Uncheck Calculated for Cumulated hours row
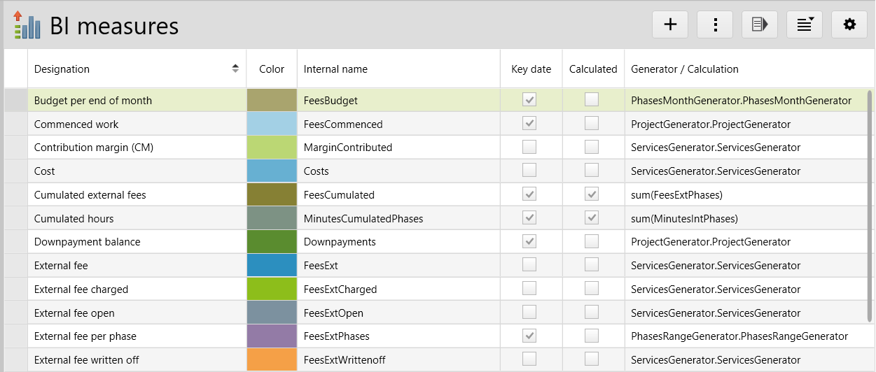The height and width of the screenshot is (372, 876). [592, 218]
